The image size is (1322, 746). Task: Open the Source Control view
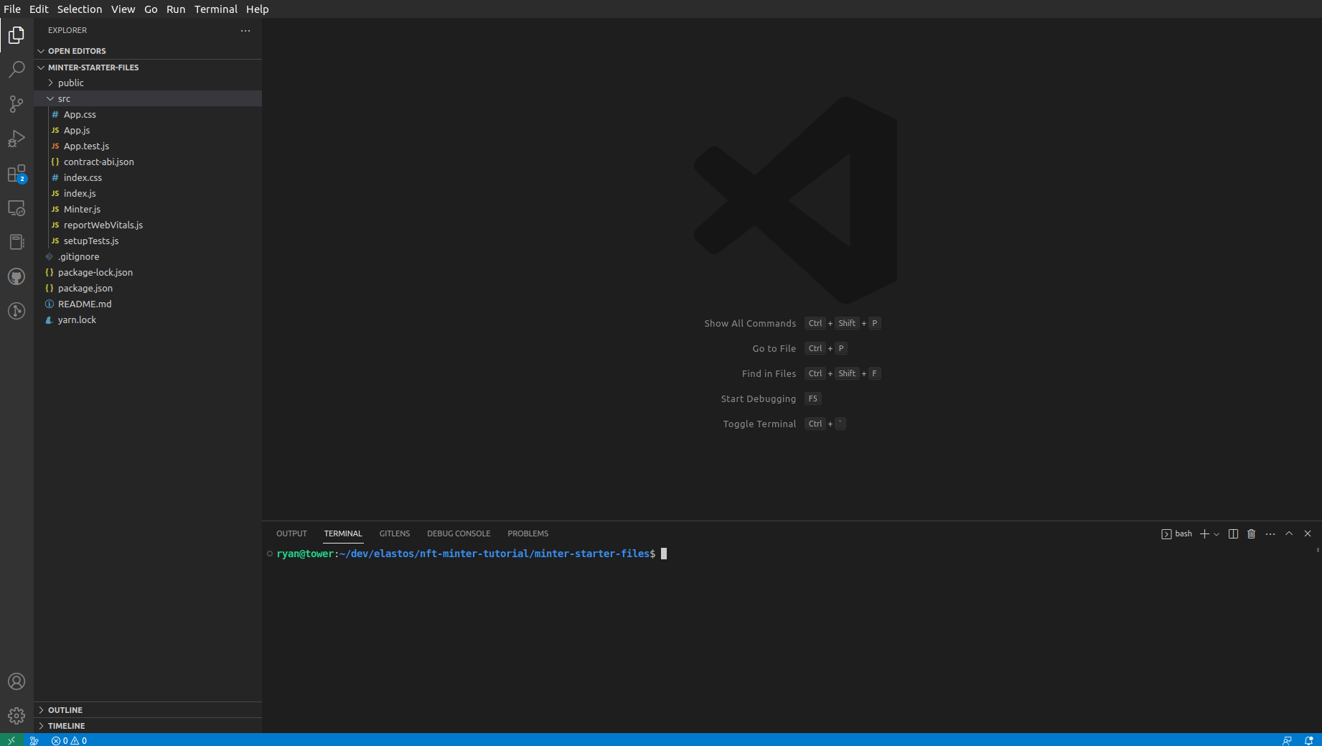click(17, 104)
